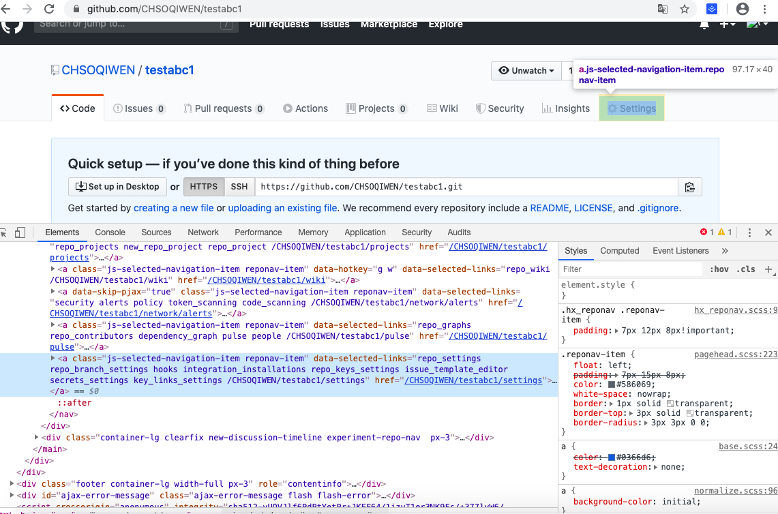
Task: Click the #0366d6 blue color swatch
Action: tap(611, 457)
